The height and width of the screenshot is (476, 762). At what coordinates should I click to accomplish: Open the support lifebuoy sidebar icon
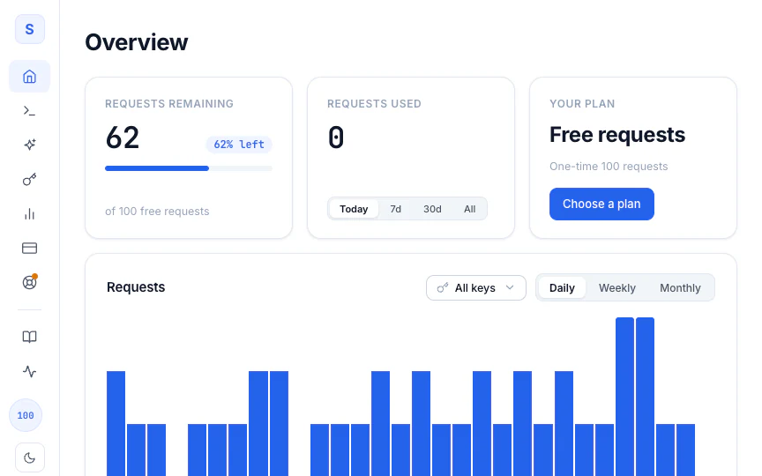(x=30, y=282)
